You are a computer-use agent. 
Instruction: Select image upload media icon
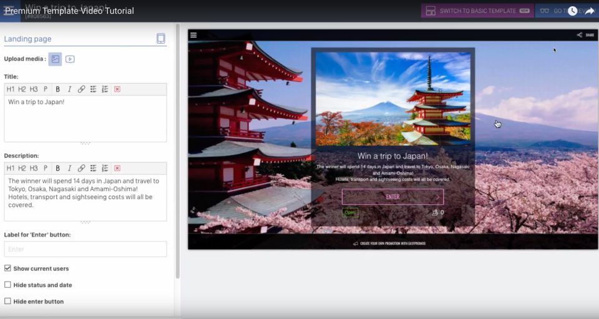pos(56,59)
